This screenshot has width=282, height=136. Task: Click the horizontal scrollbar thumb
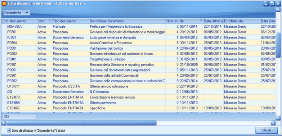81,123
